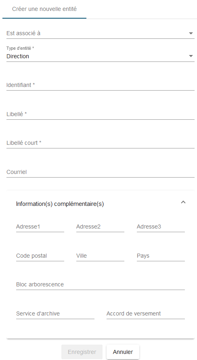The width and height of the screenshot is (197, 360).
Task: Click the Accord de versement field
Action: click(146, 313)
